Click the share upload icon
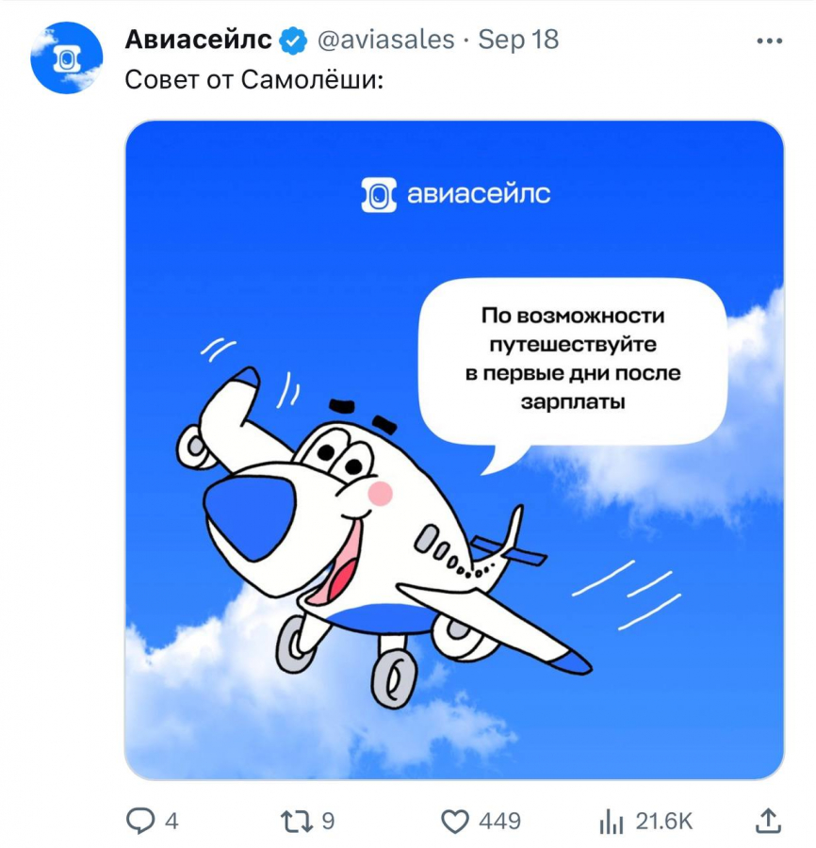Screen dimensions: 816x848 [768, 821]
